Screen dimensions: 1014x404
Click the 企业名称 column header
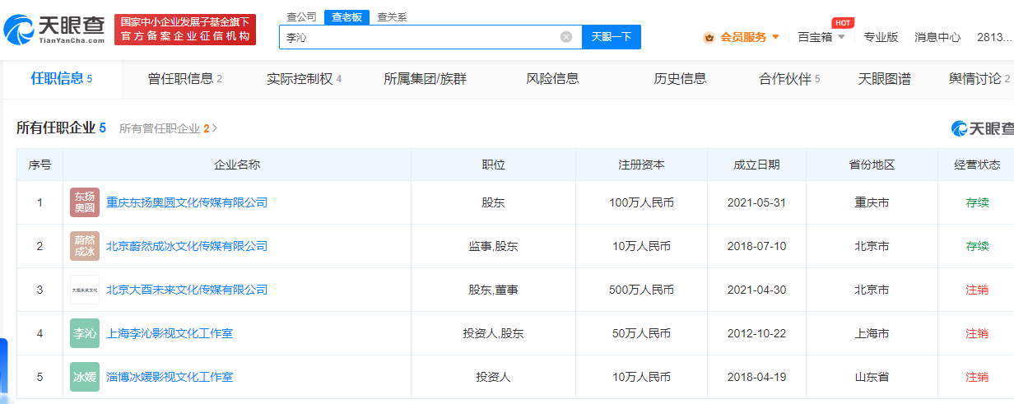coord(237,165)
